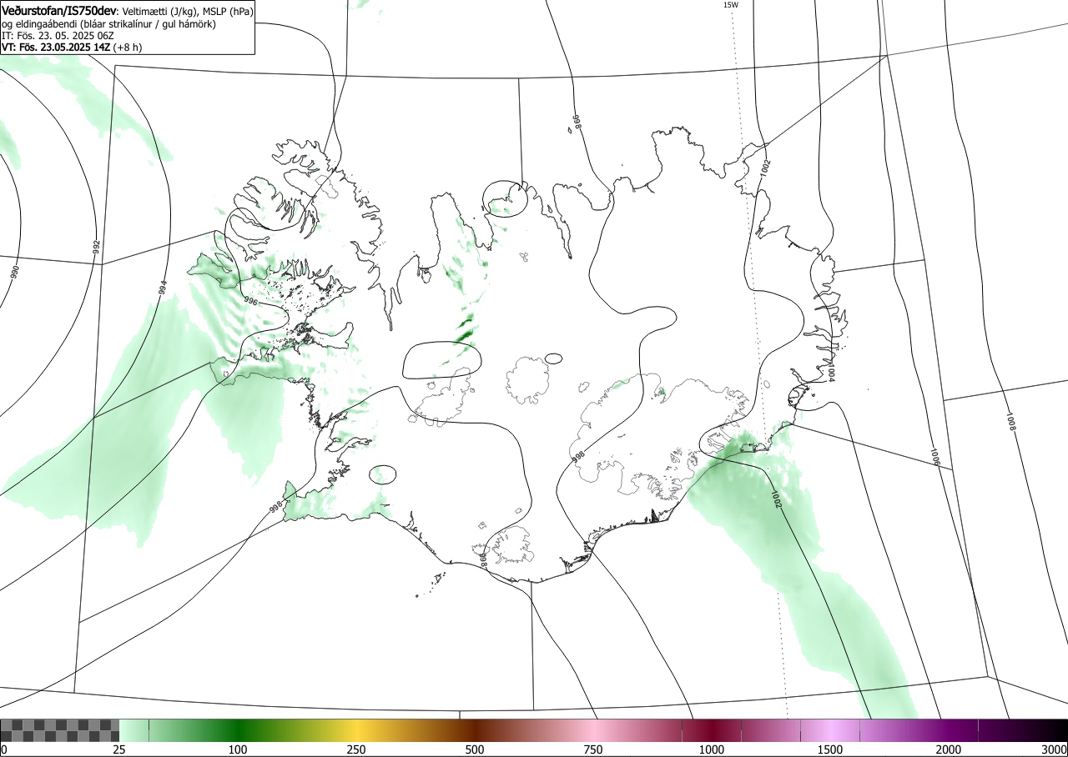
Task: Click the yellow colorbar segment above 250
Action: (356, 730)
